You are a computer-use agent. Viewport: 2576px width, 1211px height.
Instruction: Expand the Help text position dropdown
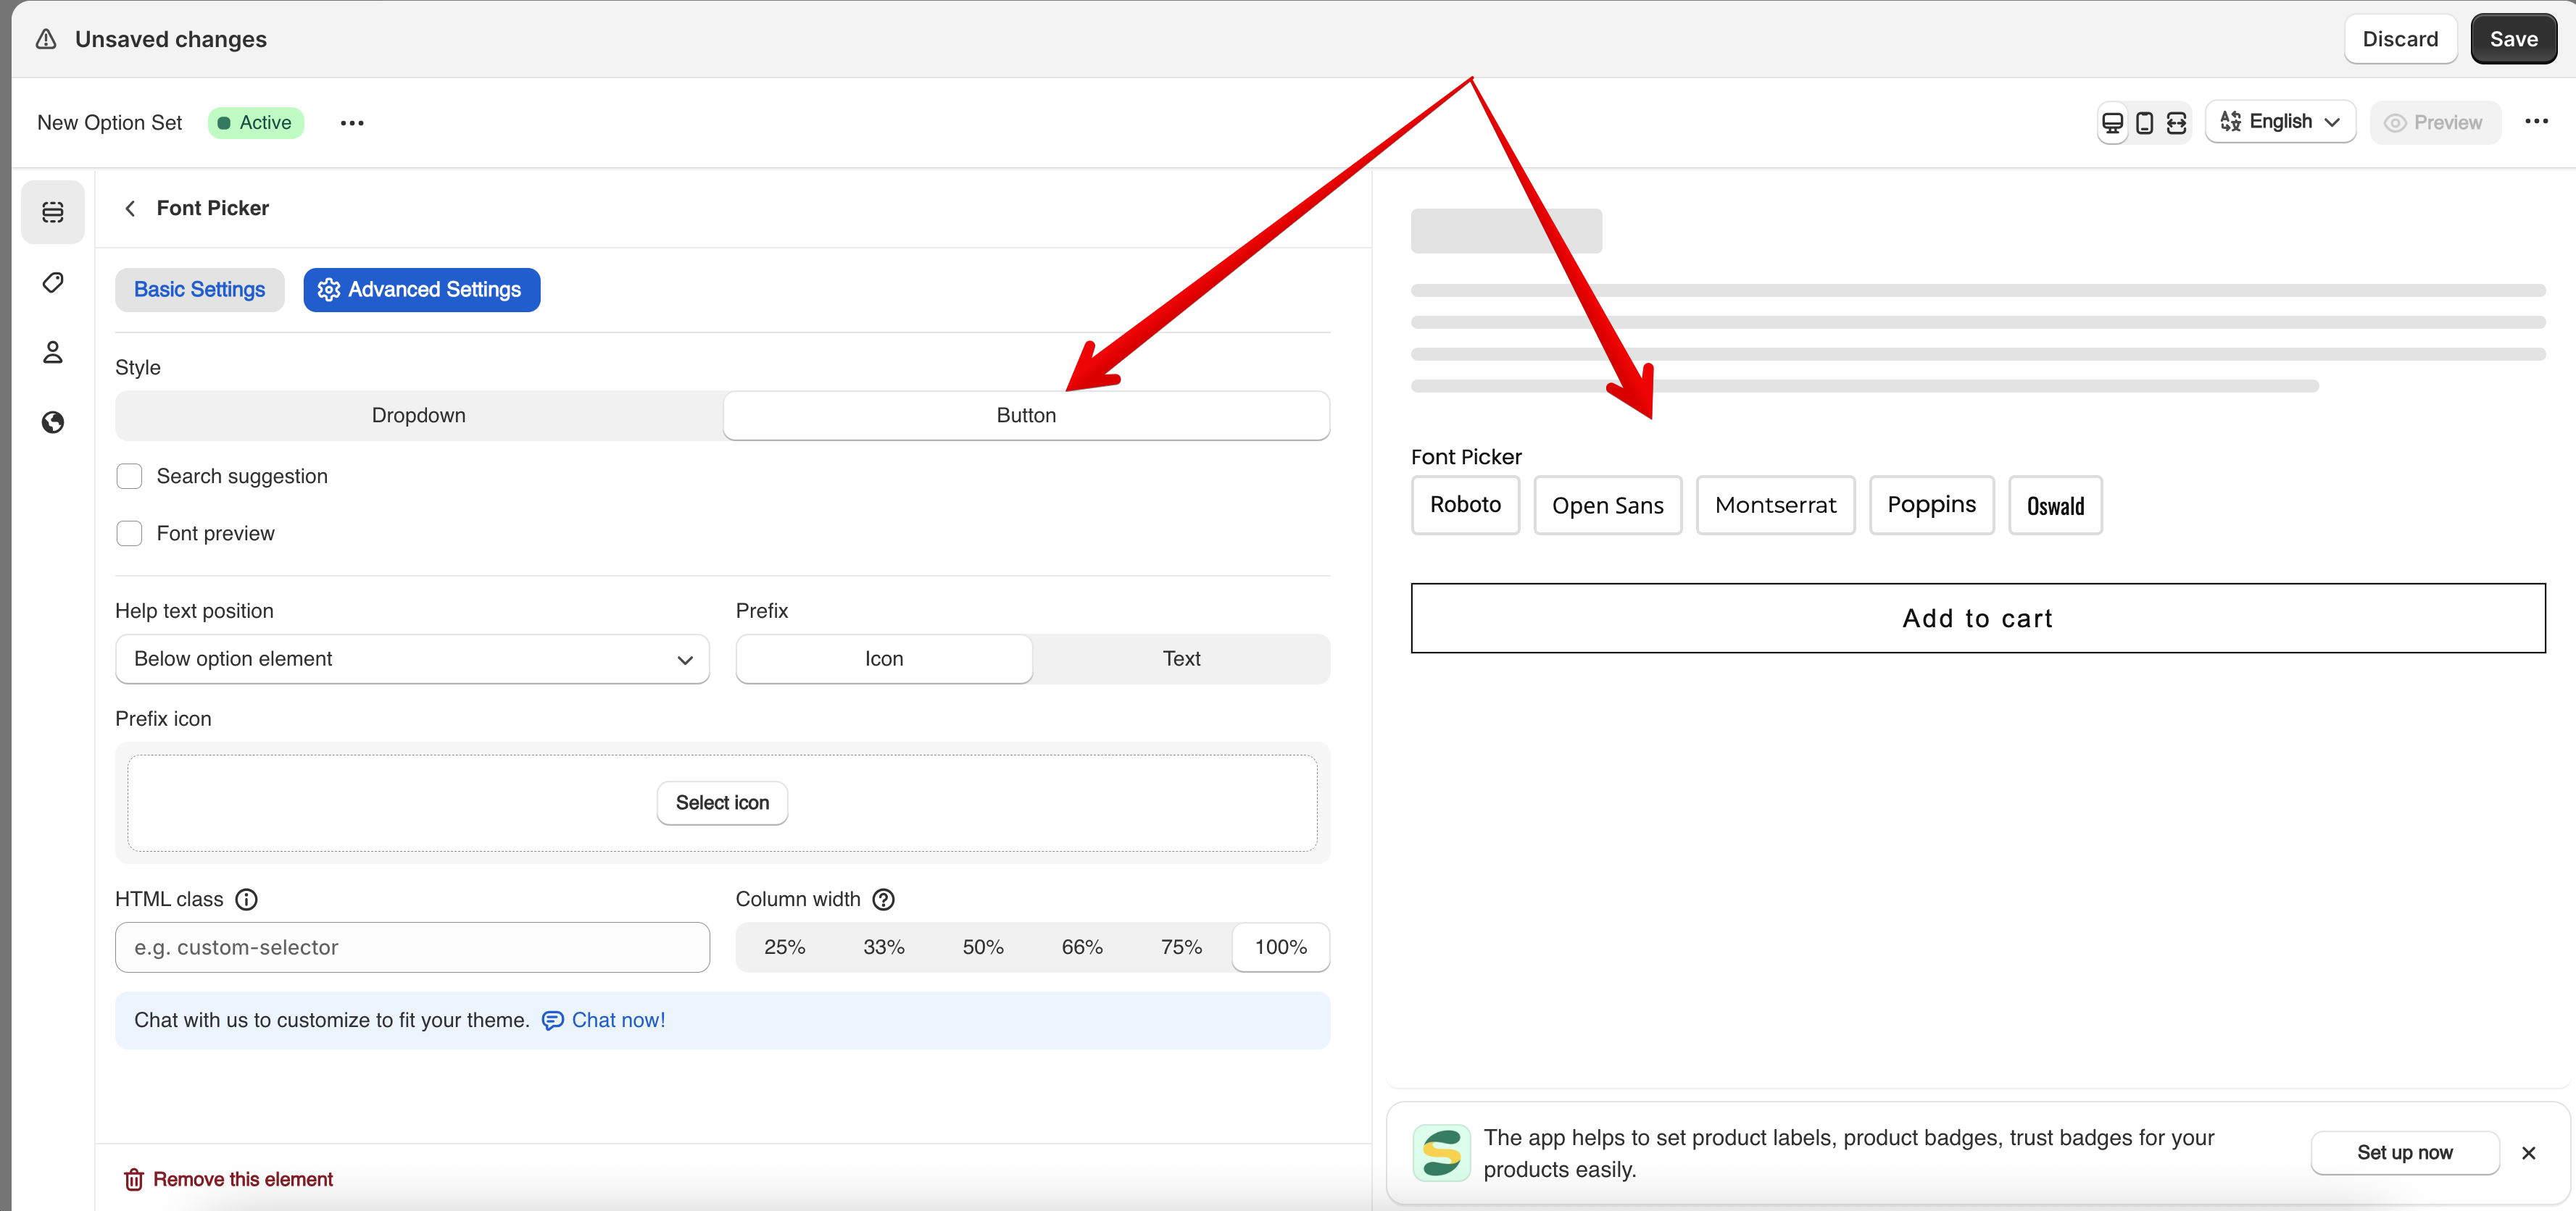[x=412, y=659]
